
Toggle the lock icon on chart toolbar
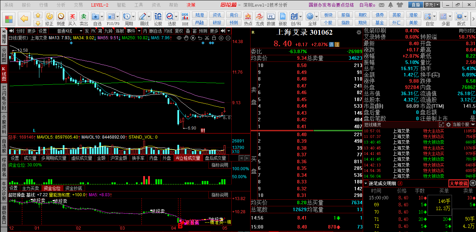point(213,38)
